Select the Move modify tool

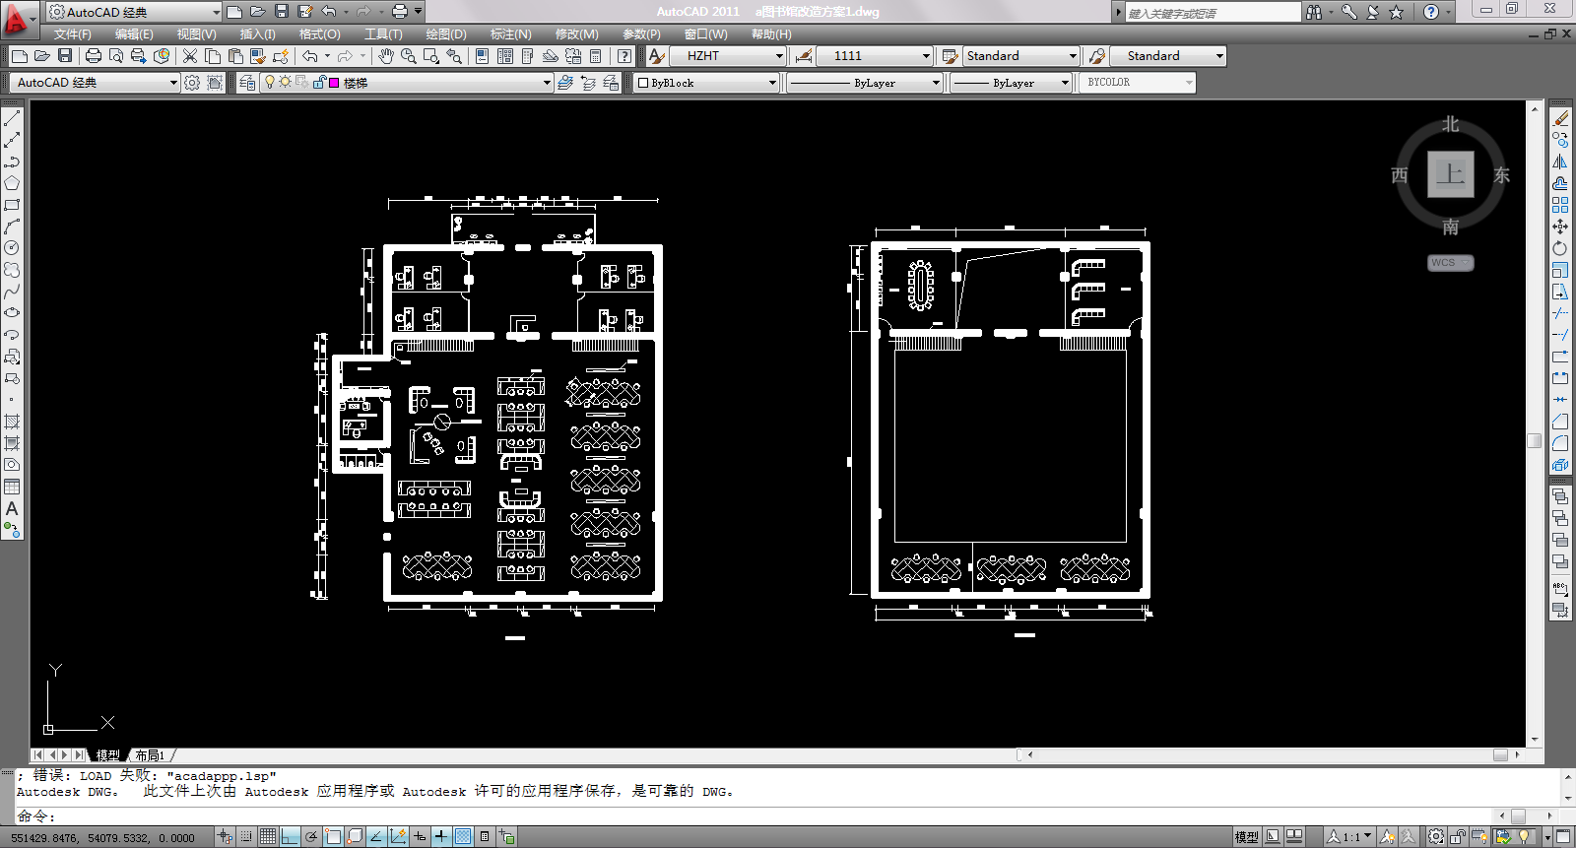1560,227
